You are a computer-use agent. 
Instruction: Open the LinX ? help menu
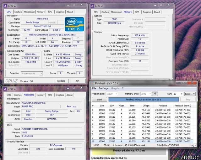click(x=123, y=88)
